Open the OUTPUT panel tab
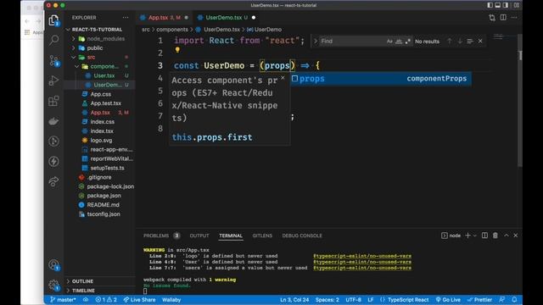 tap(199, 236)
